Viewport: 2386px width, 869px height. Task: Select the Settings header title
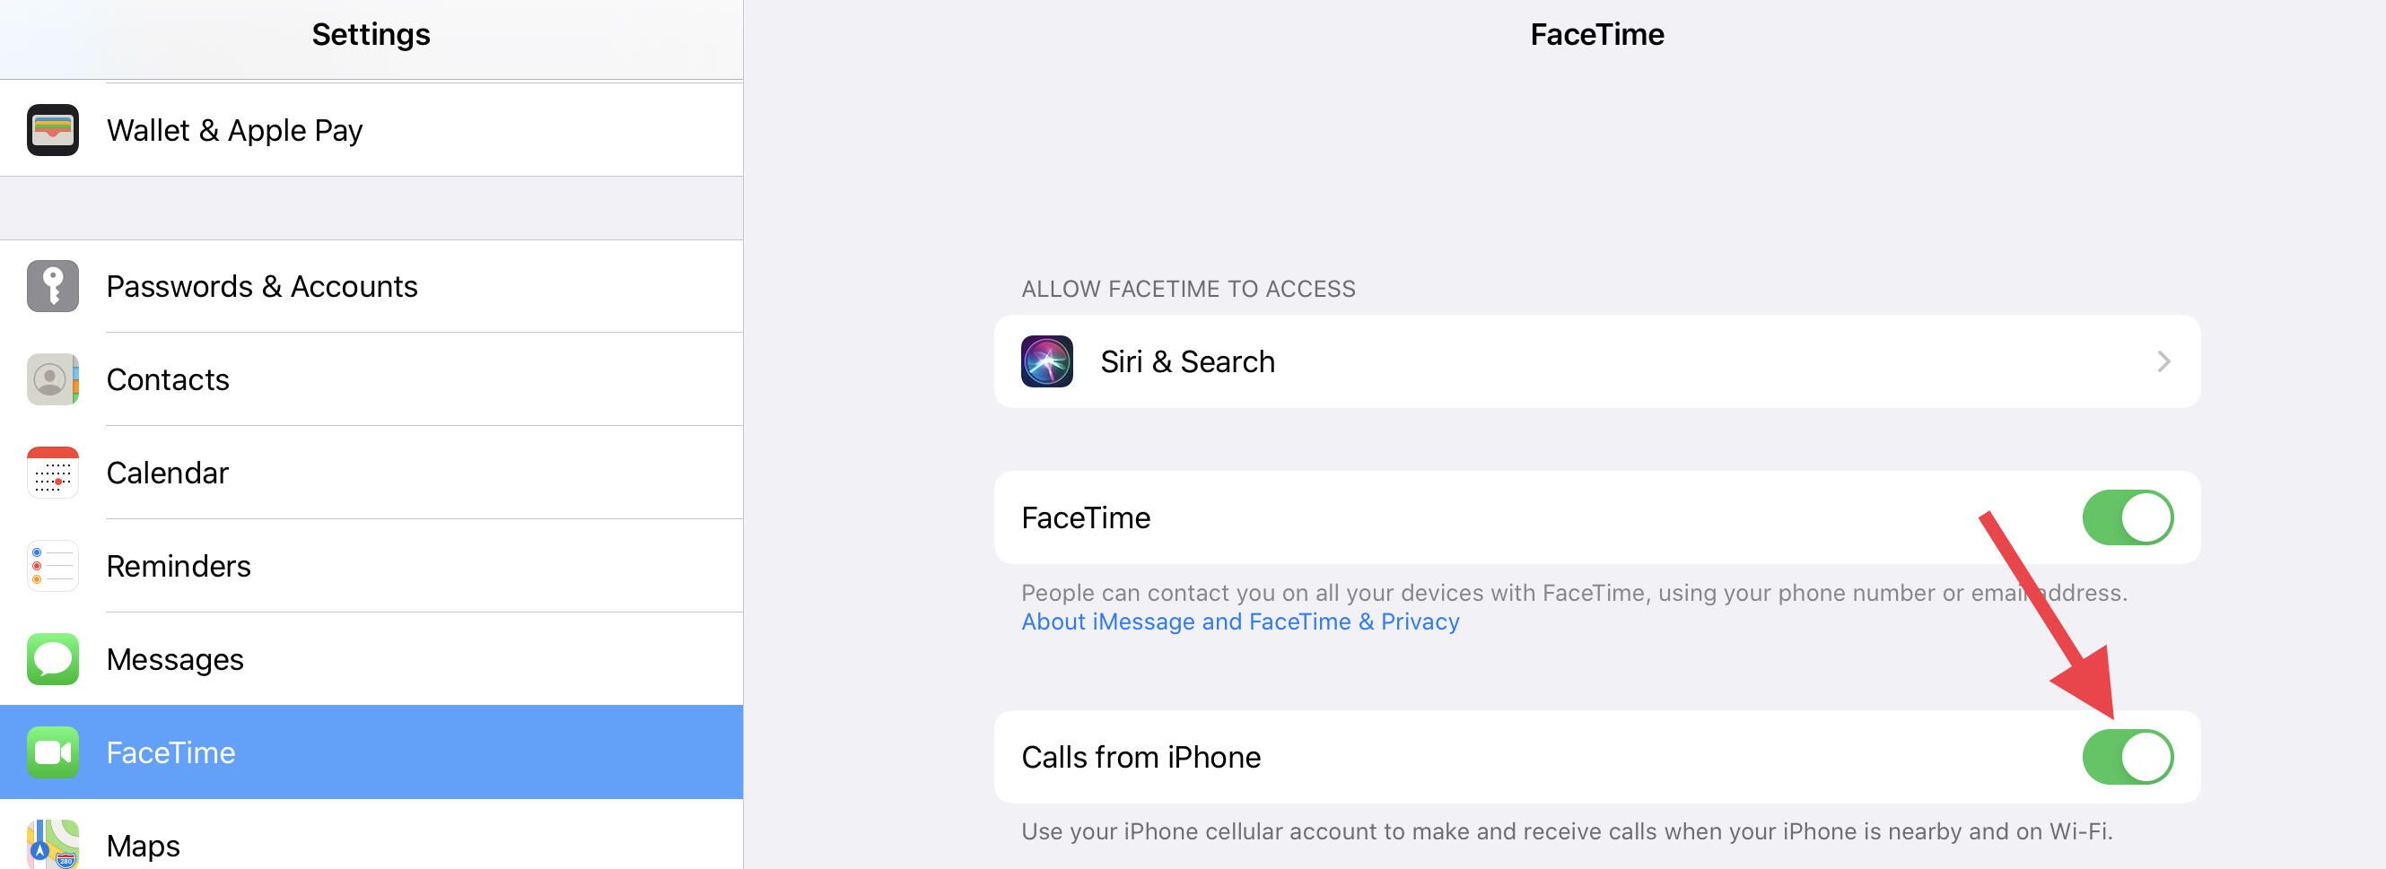point(370,33)
